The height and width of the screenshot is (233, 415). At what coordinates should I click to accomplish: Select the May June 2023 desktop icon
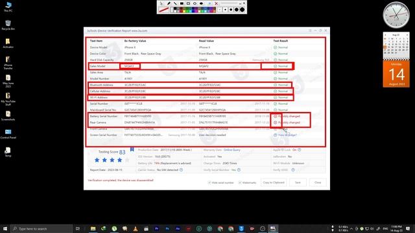8,81
